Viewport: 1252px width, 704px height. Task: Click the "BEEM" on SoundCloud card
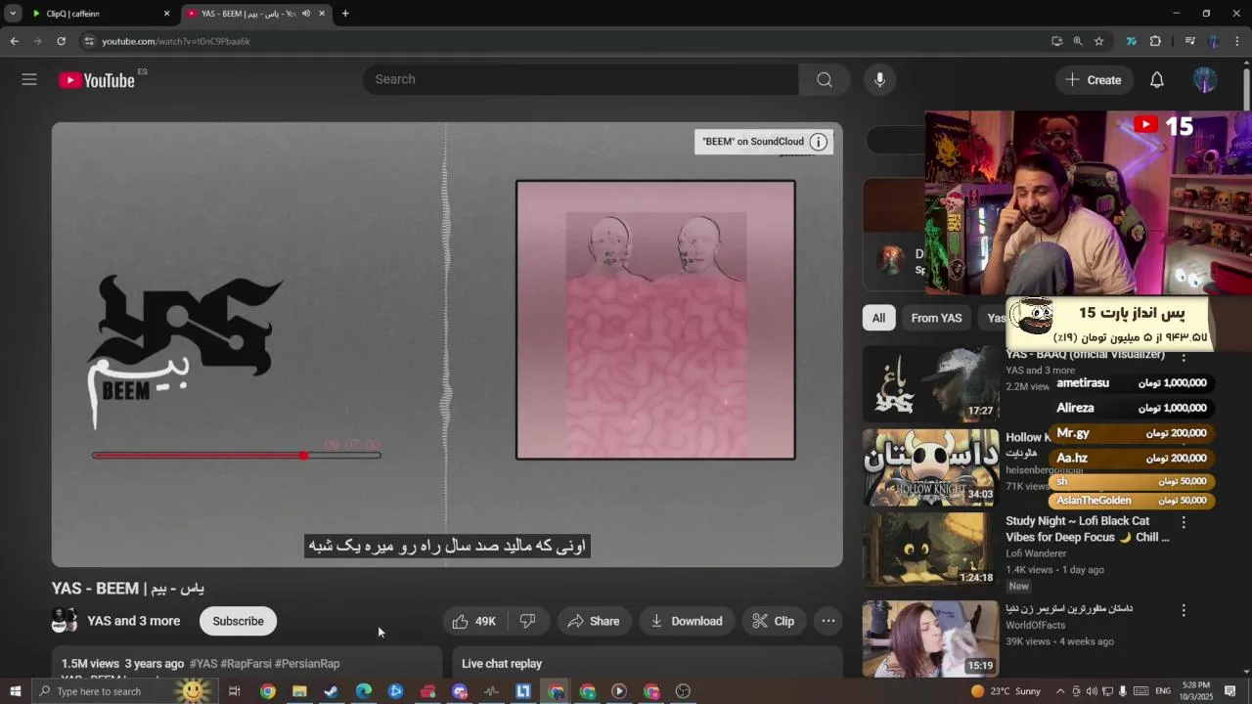(x=764, y=142)
